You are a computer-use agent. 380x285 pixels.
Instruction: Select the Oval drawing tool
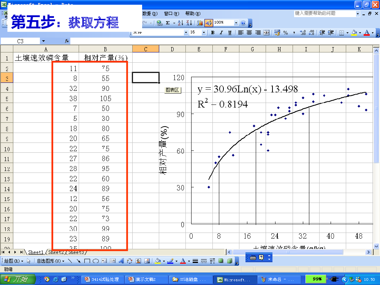96,261
